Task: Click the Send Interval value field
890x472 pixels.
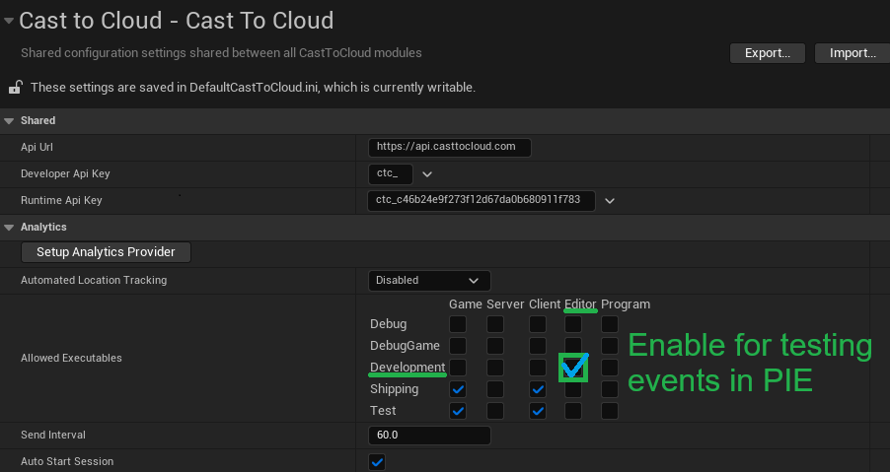Action: 429,436
